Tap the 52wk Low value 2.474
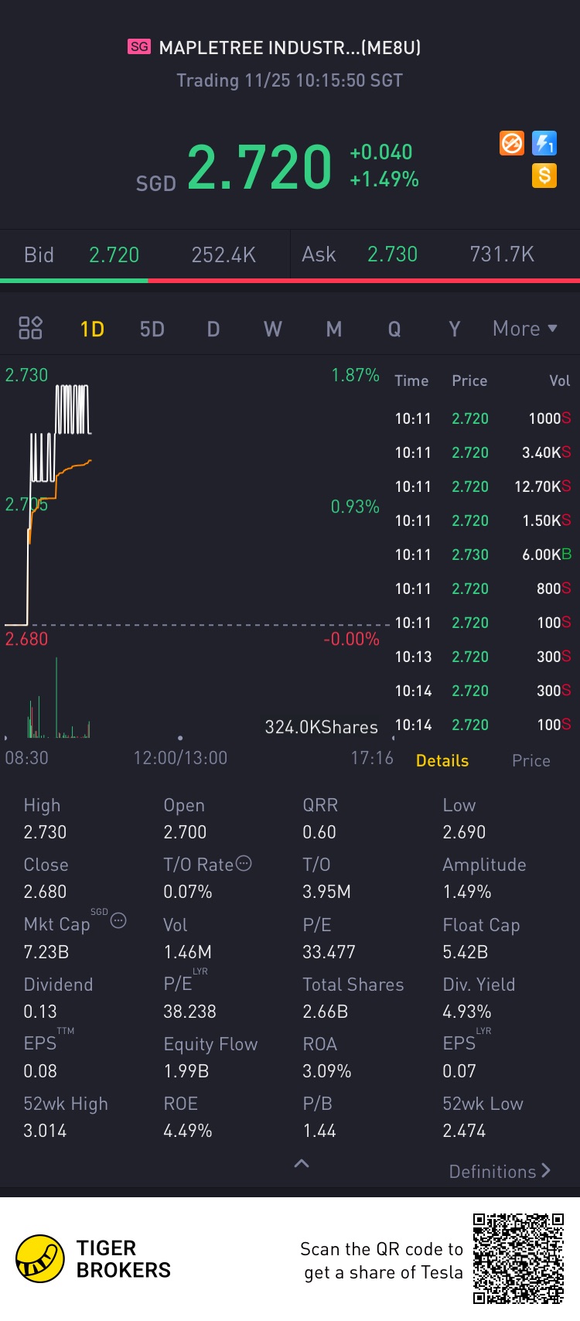The image size is (580, 1321). (x=464, y=1131)
